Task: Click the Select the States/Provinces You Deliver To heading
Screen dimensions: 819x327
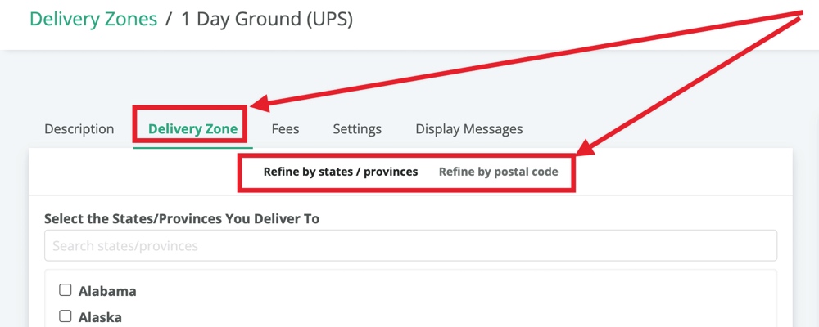Action: pos(182,218)
